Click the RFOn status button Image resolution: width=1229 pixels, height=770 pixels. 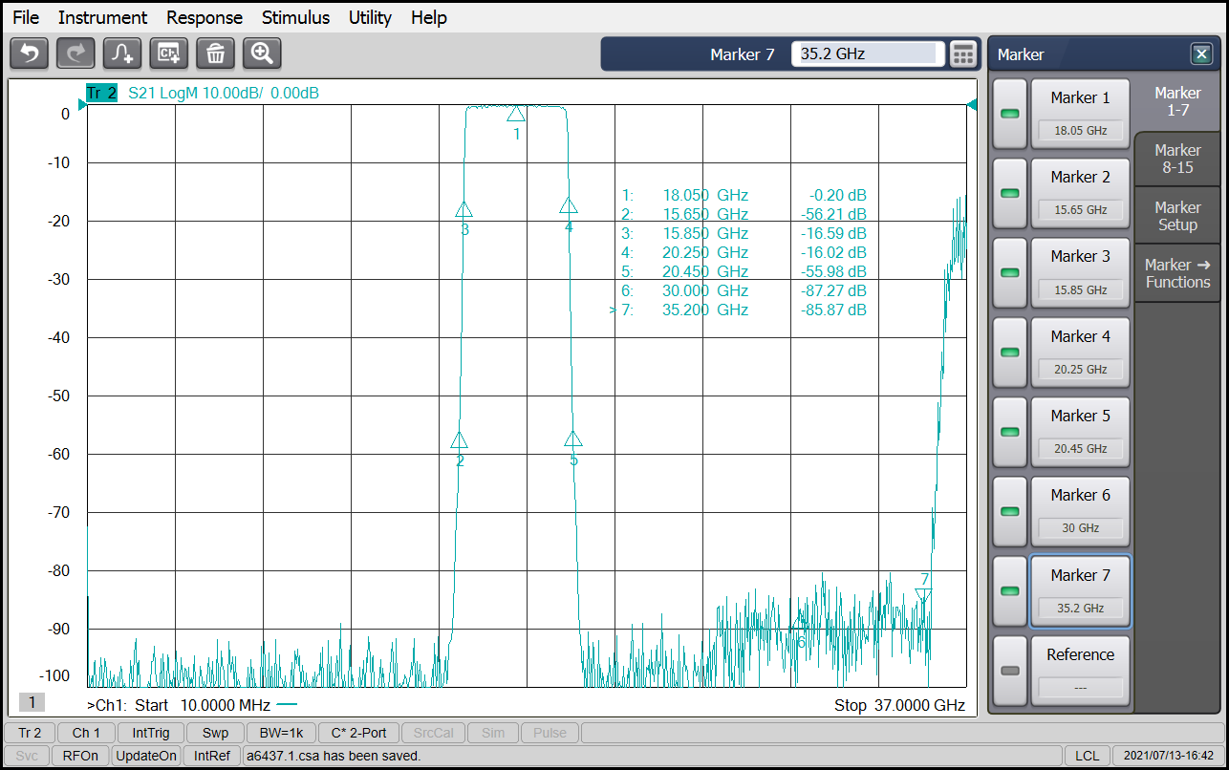[x=79, y=756]
